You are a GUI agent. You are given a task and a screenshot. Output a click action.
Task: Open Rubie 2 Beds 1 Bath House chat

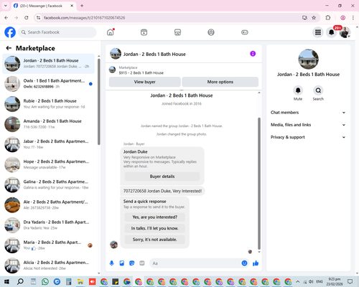point(49,104)
